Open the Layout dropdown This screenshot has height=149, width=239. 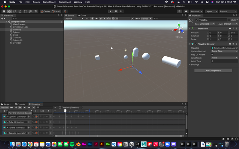click(228, 11)
